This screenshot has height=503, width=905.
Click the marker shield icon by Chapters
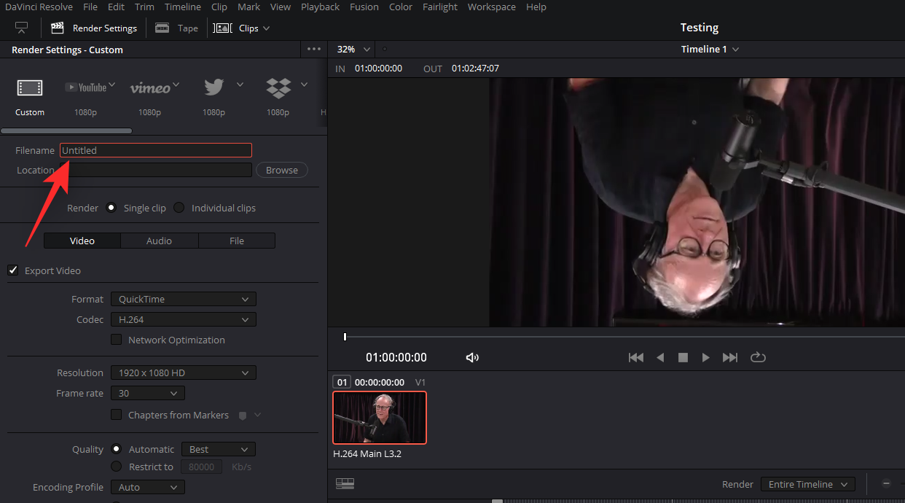243,415
